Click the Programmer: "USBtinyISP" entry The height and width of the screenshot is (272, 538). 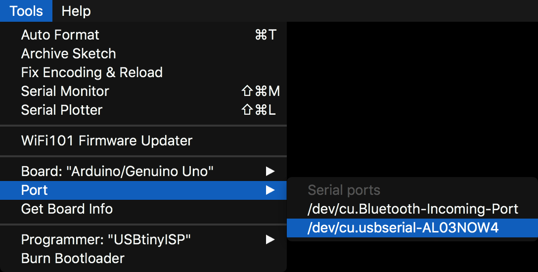[106, 240]
